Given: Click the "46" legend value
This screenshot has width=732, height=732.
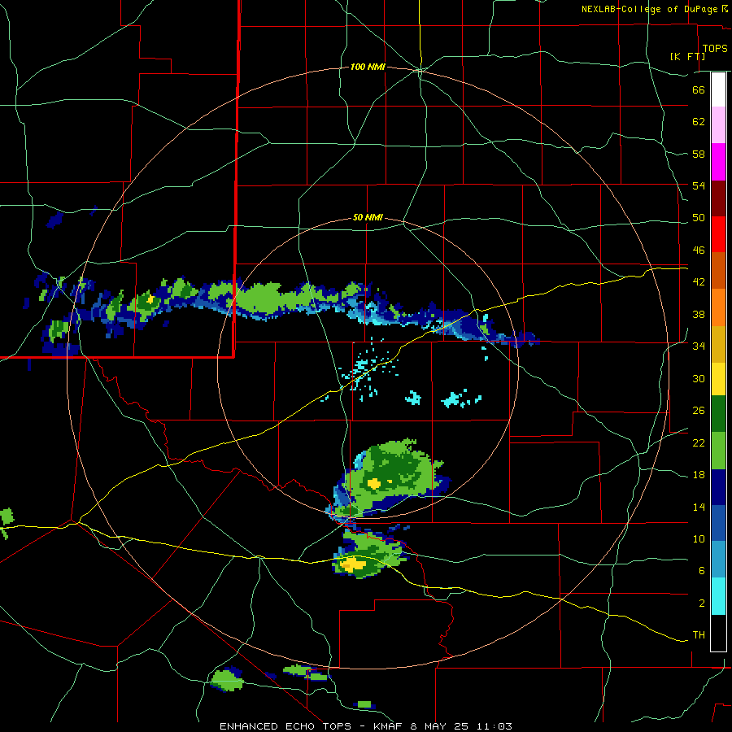Looking at the screenshot, I should click(x=699, y=251).
